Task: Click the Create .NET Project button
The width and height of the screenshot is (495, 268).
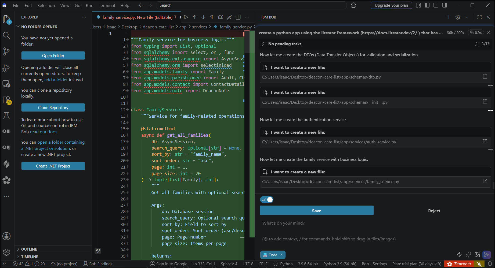Action: [53, 166]
